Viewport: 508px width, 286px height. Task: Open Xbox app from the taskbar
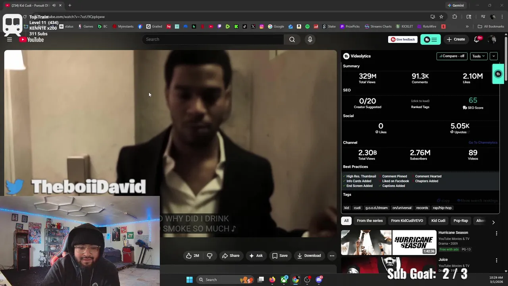click(x=284, y=280)
